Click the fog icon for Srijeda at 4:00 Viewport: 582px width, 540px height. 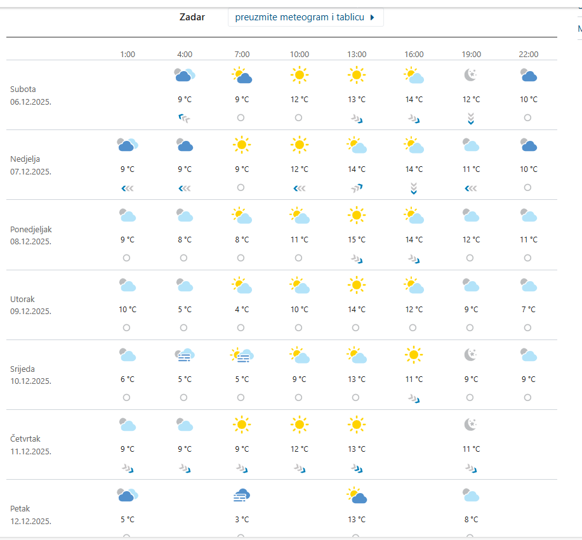[x=185, y=355]
